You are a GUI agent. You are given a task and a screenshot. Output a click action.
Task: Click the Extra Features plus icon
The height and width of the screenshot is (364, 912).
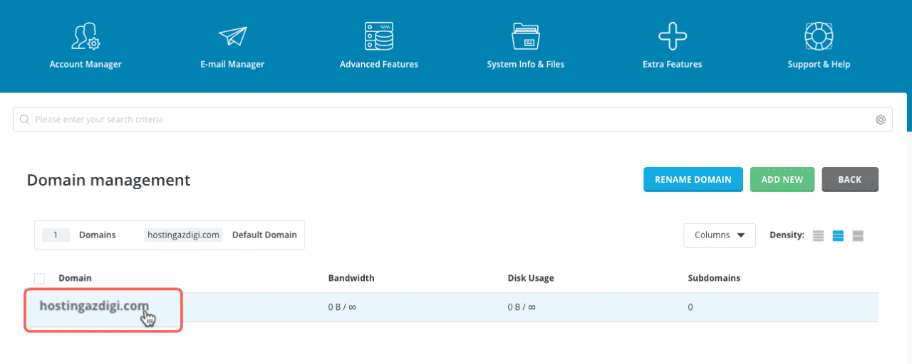pos(672,36)
